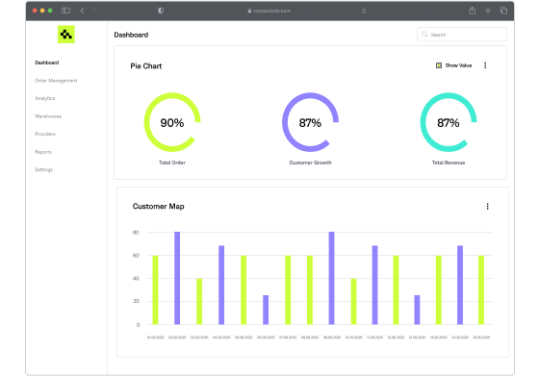This screenshot has height=376, width=539.
Task: Go to Warehouses in the sidebar
Action: 48,116
